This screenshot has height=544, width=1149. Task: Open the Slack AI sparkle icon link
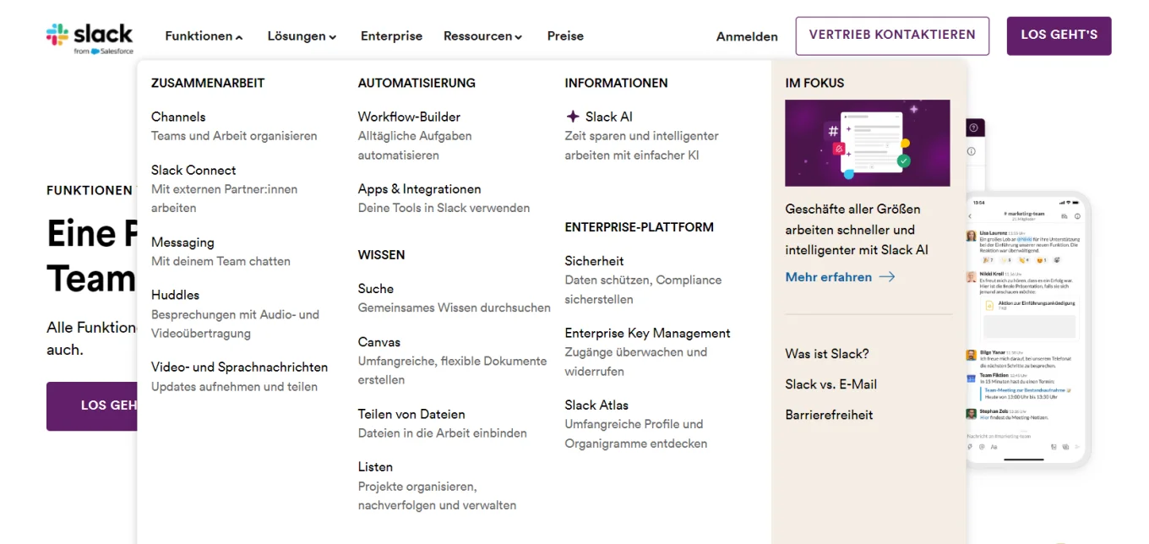point(573,117)
